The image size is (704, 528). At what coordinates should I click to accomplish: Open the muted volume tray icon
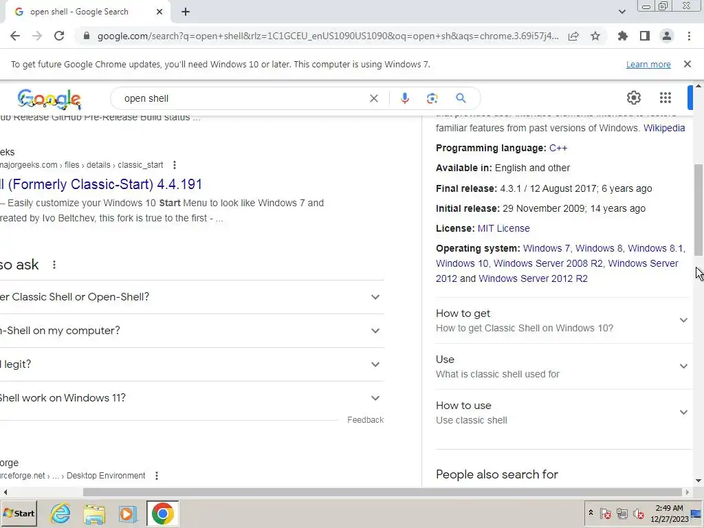click(x=638, y=513)
